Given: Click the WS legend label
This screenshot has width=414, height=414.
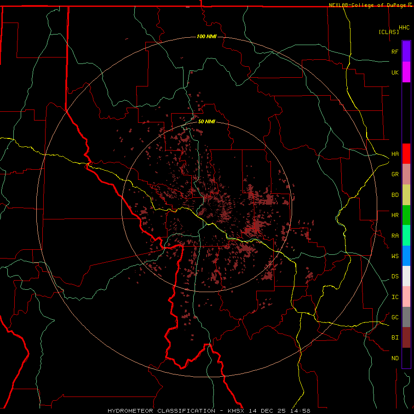Looking at the screenshot, I should (395, 256).
